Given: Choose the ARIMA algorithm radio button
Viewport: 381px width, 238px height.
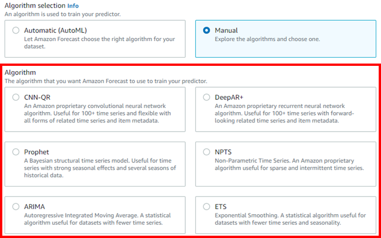Looking at the screenshot, I should tap(16, 206).
